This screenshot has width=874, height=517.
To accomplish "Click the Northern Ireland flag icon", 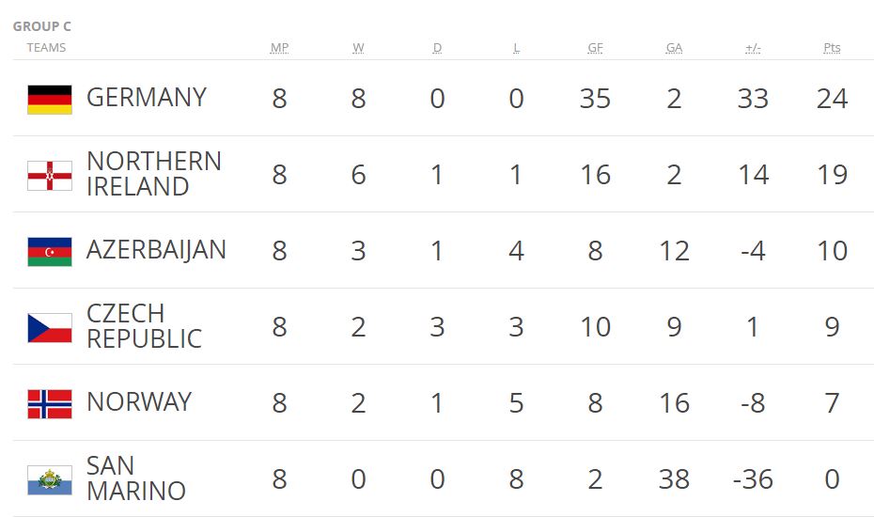I will click(50, 176).
